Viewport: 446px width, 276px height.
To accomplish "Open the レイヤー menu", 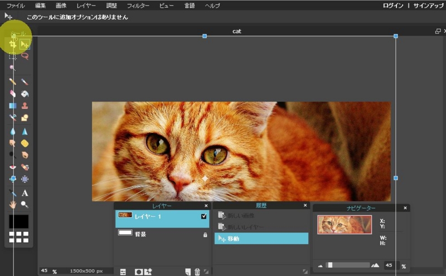I will tap(86, 6).
